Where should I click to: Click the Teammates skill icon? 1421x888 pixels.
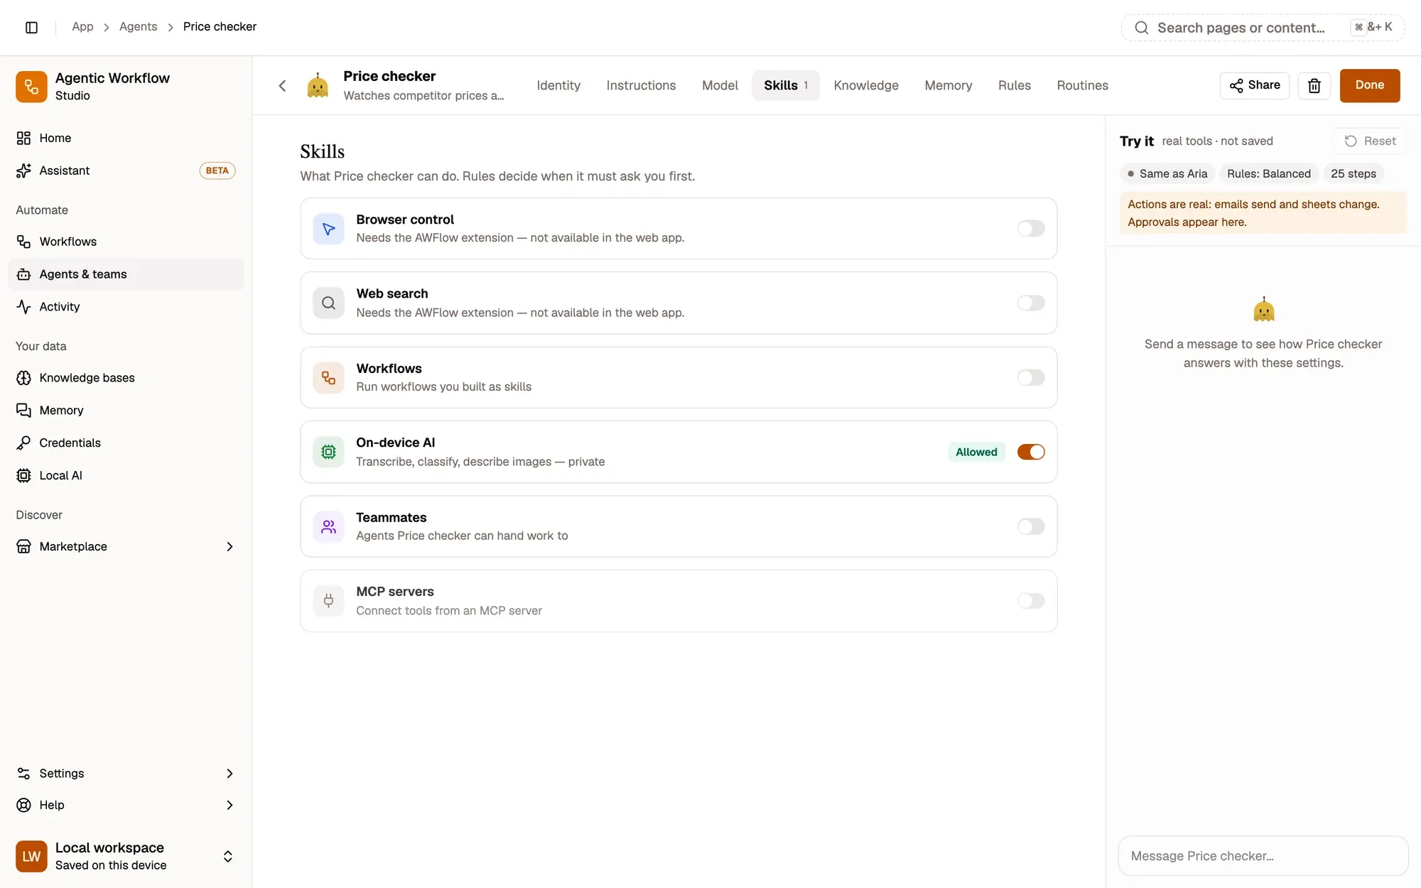tap(328, 526)
